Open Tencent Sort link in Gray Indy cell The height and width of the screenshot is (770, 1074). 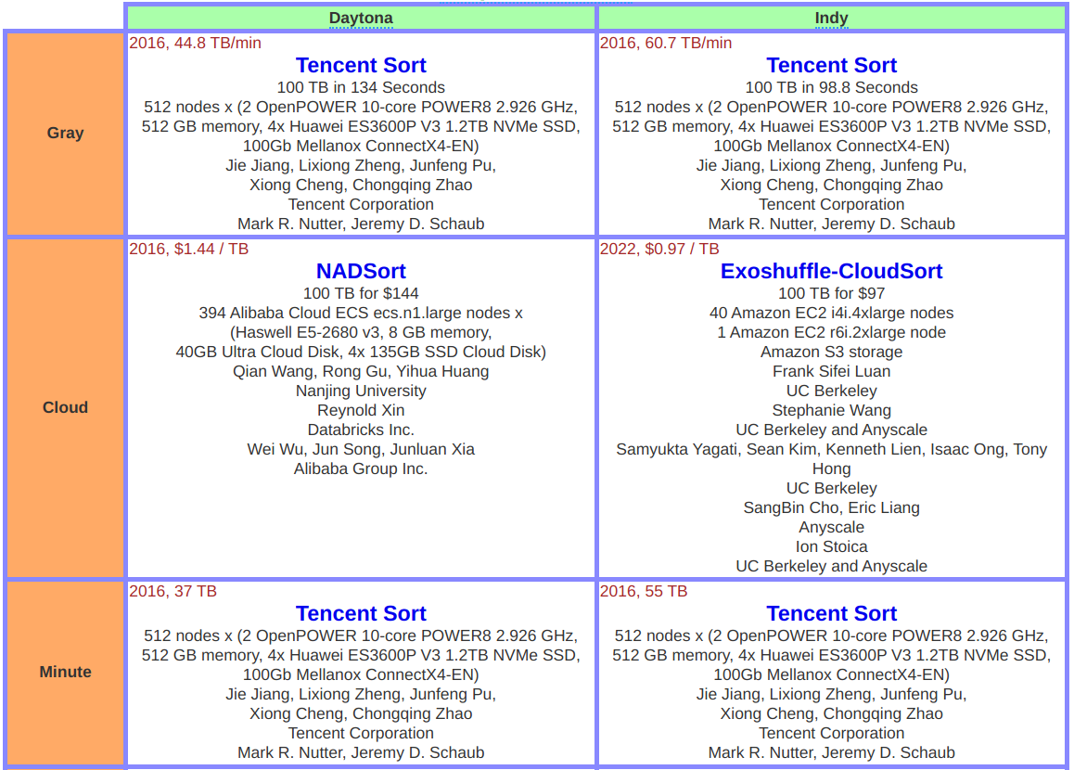tap(831, 65)
